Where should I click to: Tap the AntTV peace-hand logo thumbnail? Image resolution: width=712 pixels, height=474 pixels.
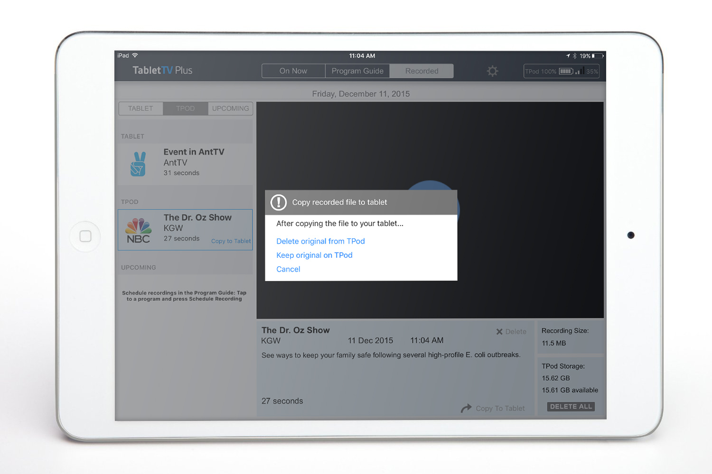click(138, 164)
